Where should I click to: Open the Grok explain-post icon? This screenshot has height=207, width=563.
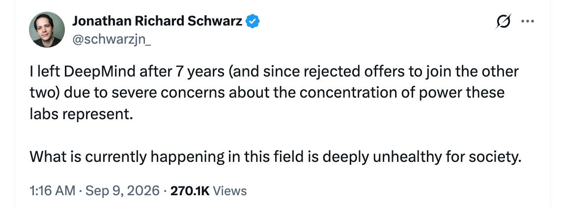[x=503, y=22]
